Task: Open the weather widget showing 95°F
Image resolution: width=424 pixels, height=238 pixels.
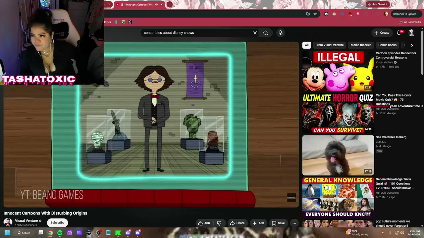Action: pos(357,233)
